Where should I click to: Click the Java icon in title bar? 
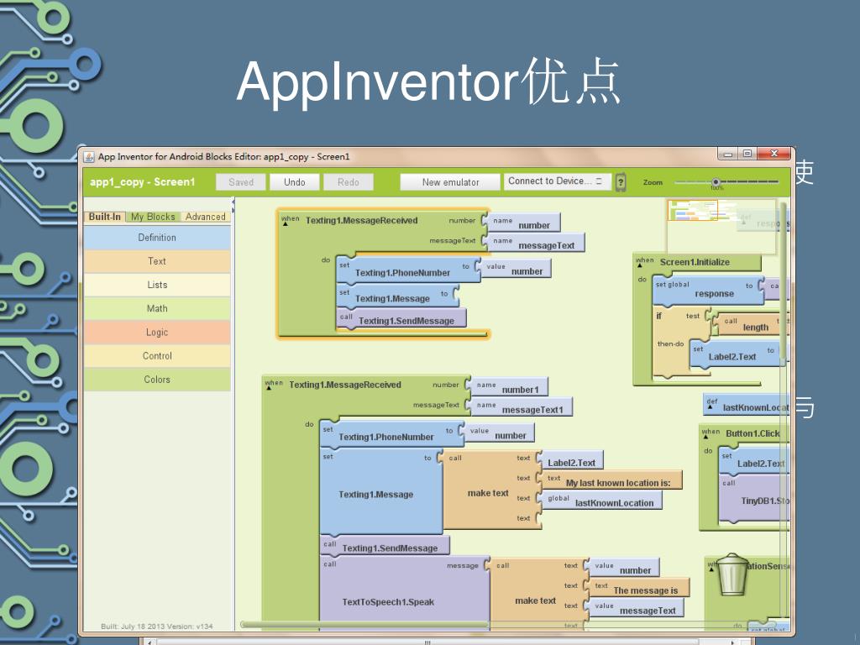89,157
